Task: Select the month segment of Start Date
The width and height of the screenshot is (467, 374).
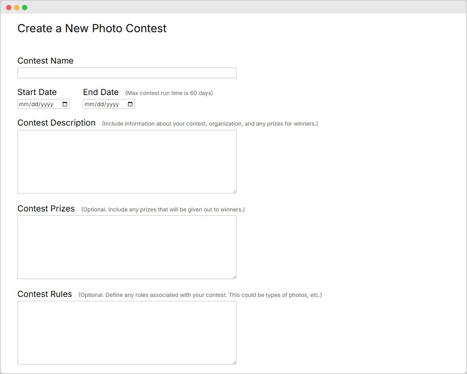Action: [23, 105]
